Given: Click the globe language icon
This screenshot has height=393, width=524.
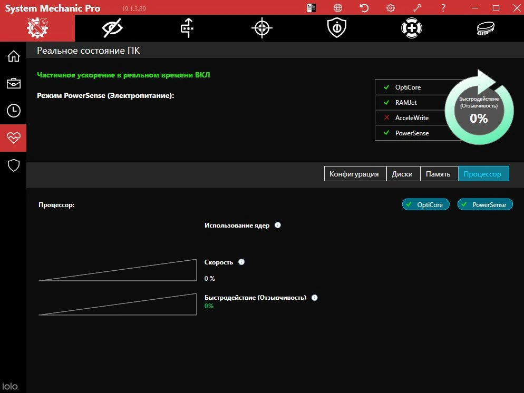Looking at the screenshot, I should pos(338,8).
